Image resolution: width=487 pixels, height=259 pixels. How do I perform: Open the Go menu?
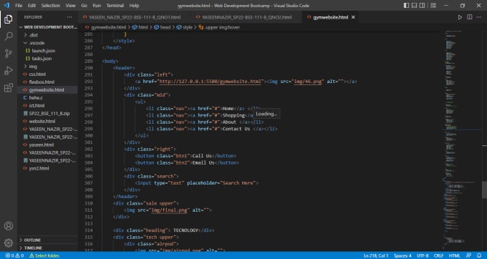point(85,6)
